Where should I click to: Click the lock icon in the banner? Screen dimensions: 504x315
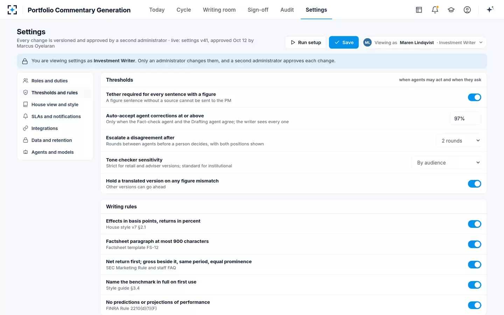[x=25, y=61]
